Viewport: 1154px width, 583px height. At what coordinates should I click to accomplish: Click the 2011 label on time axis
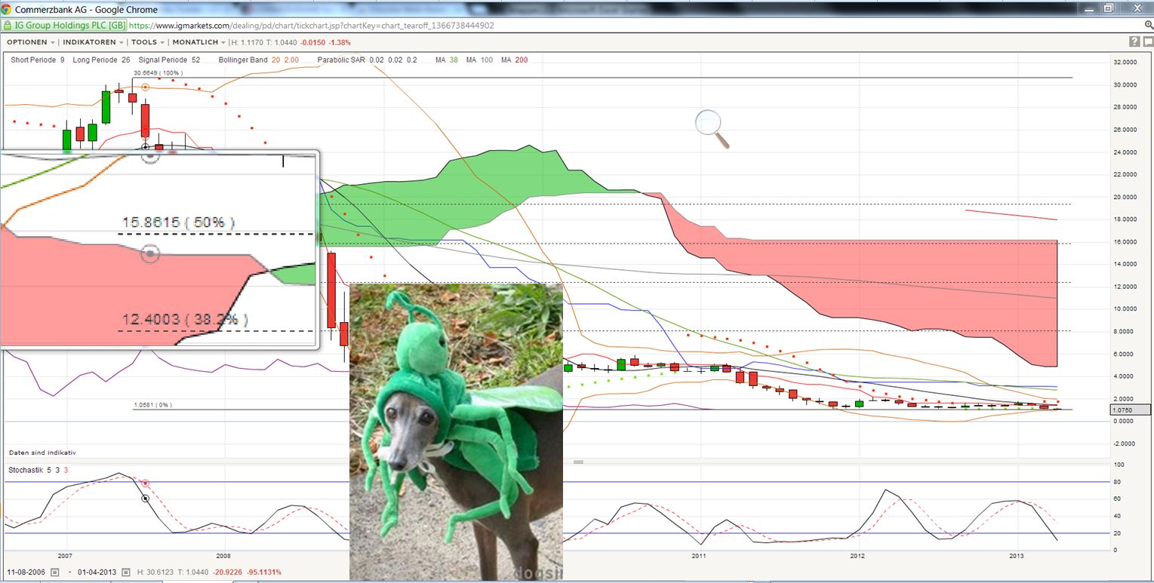(x=699, y=557)
